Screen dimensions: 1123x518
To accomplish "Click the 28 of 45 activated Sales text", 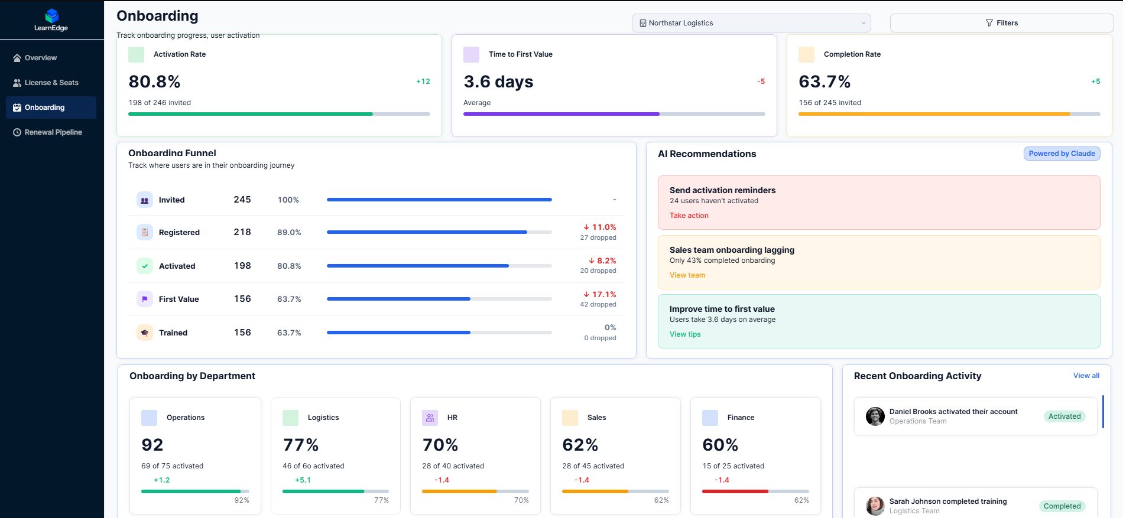I will [593, 466].
